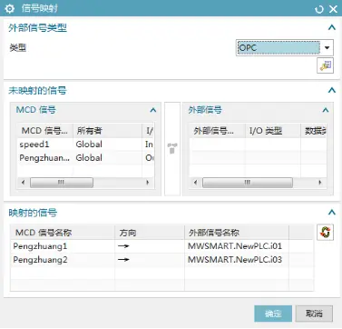Click the map signal icon between lists
342x329 pixels.
pyautogui.click(x=172, y=148)
